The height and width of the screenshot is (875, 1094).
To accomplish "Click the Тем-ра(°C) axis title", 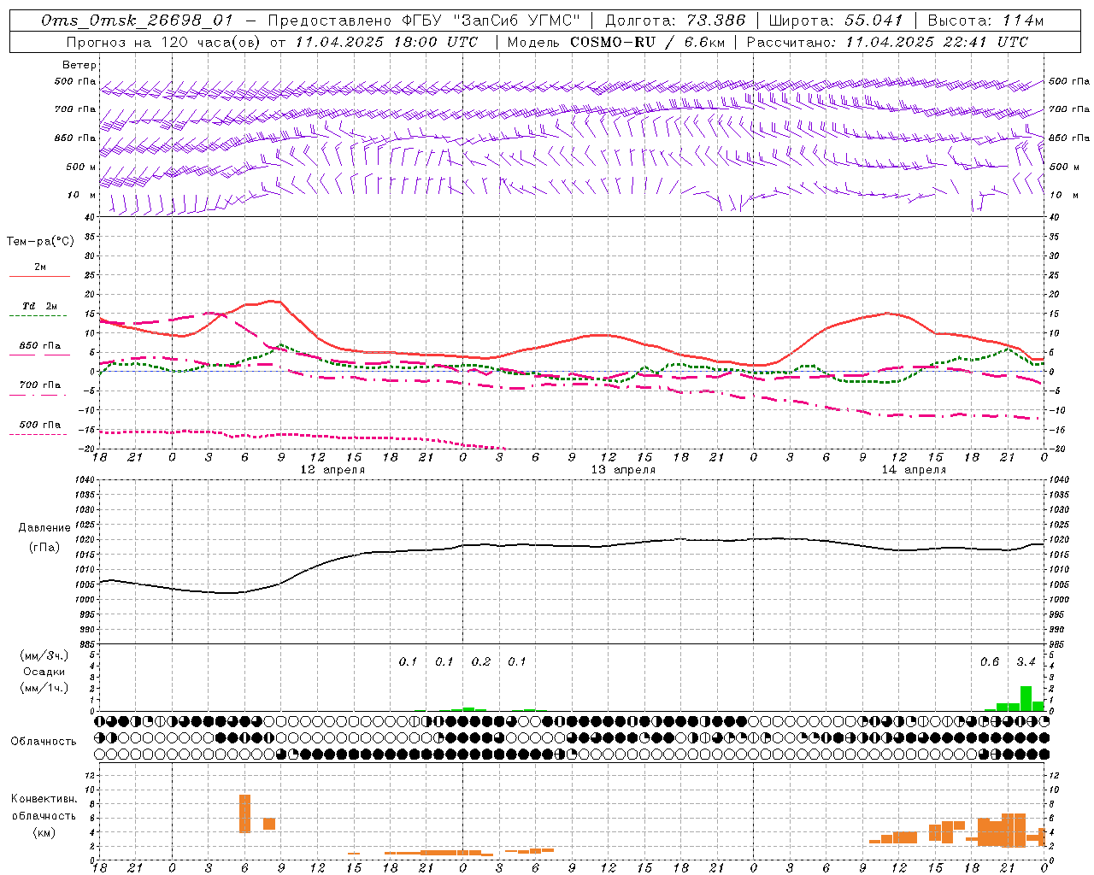I will point(40,242).
